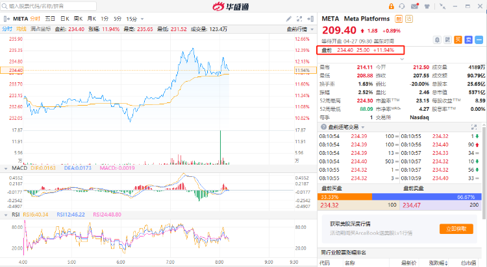This screenshot has width=487, height=267.
Task: Click the note icon left of the buy icon
Action: click(449, 40)
